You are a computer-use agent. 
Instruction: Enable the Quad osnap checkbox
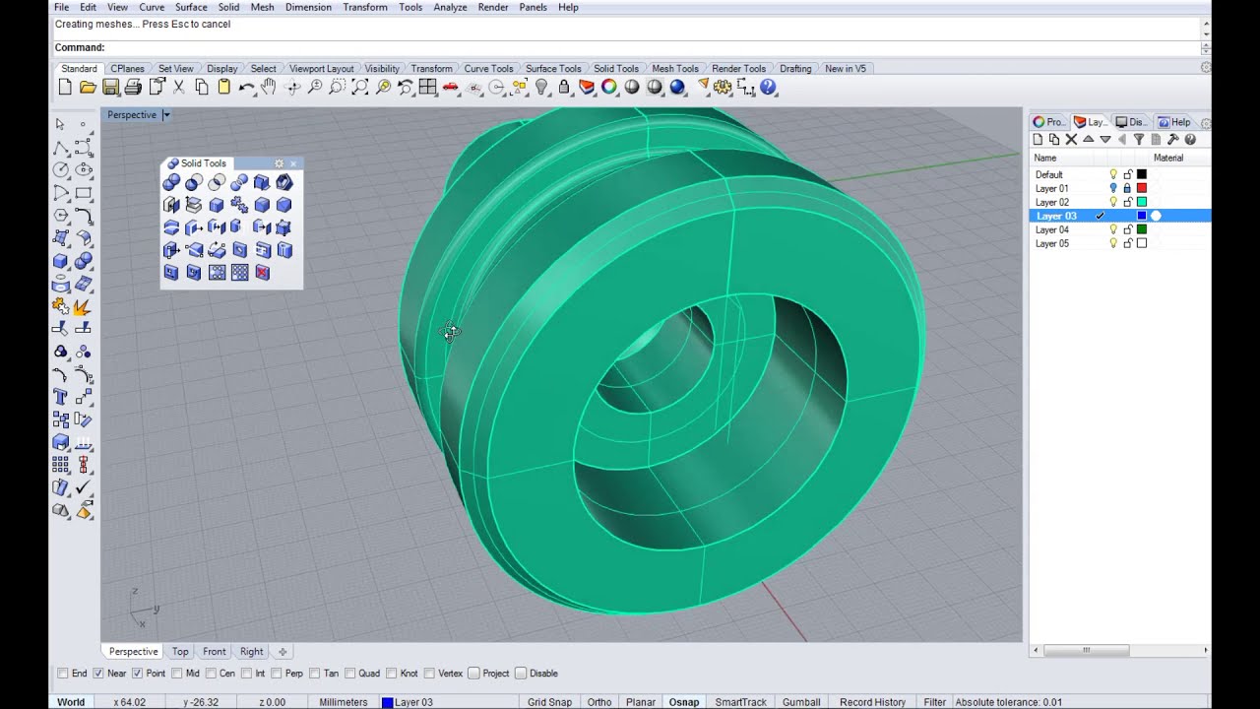(x=349, y=674)
